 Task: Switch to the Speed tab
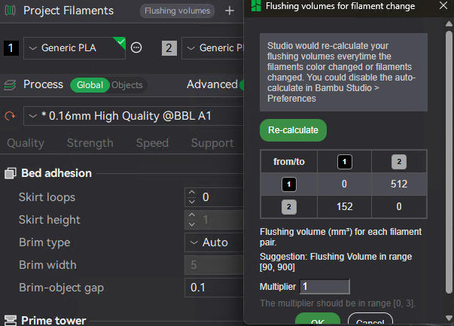[152, 143]
